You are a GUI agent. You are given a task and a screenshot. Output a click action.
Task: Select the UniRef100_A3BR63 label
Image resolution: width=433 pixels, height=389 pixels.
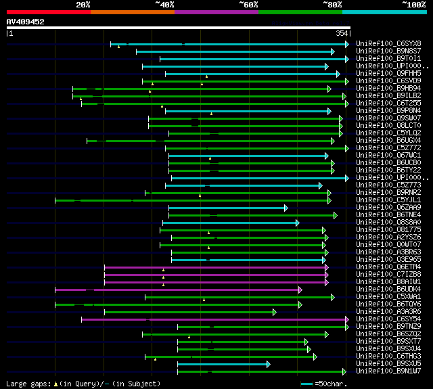click(x=388, y=252)
